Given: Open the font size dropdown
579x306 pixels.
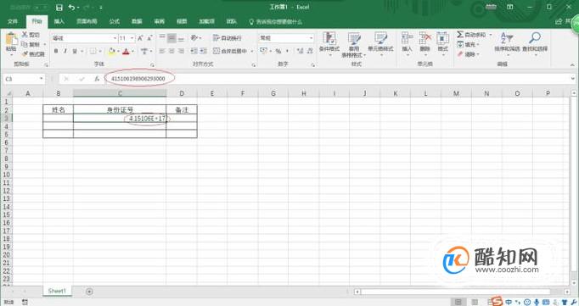Looking at the screenshot, I should (132, 38).
